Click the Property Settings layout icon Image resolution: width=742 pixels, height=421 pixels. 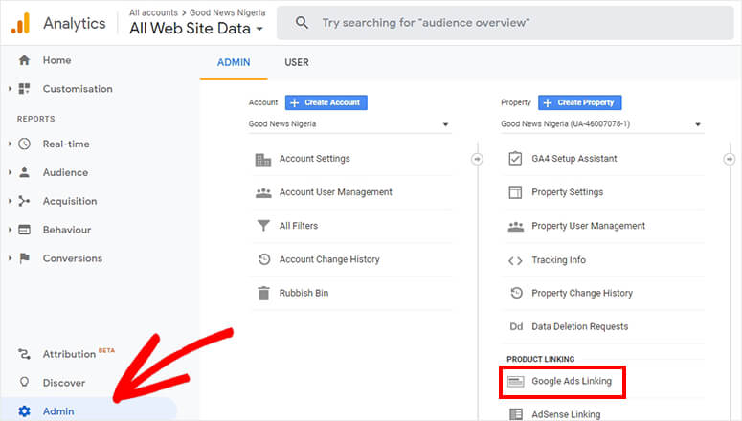pos(515,192)
